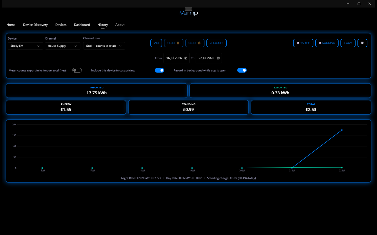Select the History tab
Viewport: 377px width, 235px height.
(x=103, y=25)
